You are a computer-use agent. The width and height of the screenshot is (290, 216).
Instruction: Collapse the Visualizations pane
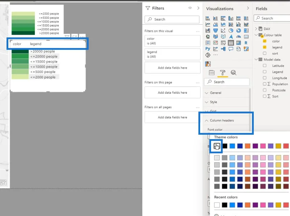click(x=248, y=8)
